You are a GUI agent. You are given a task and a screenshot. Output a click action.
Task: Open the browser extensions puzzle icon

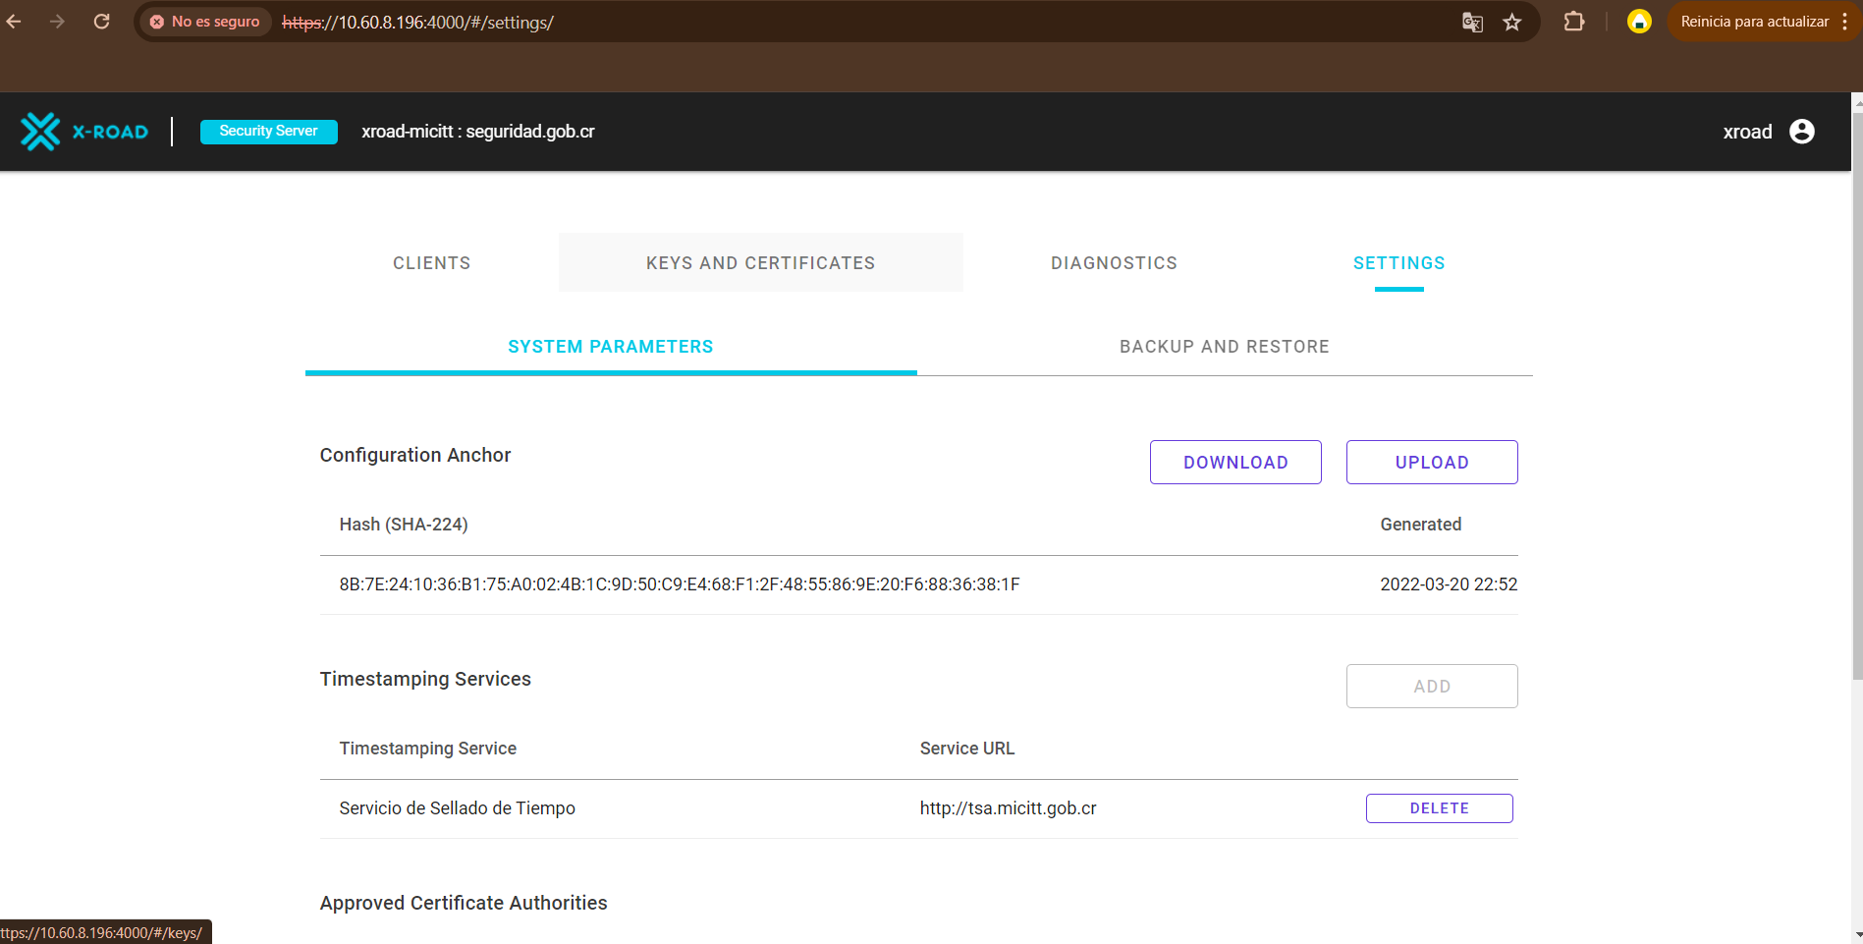tap(1574, 22)
